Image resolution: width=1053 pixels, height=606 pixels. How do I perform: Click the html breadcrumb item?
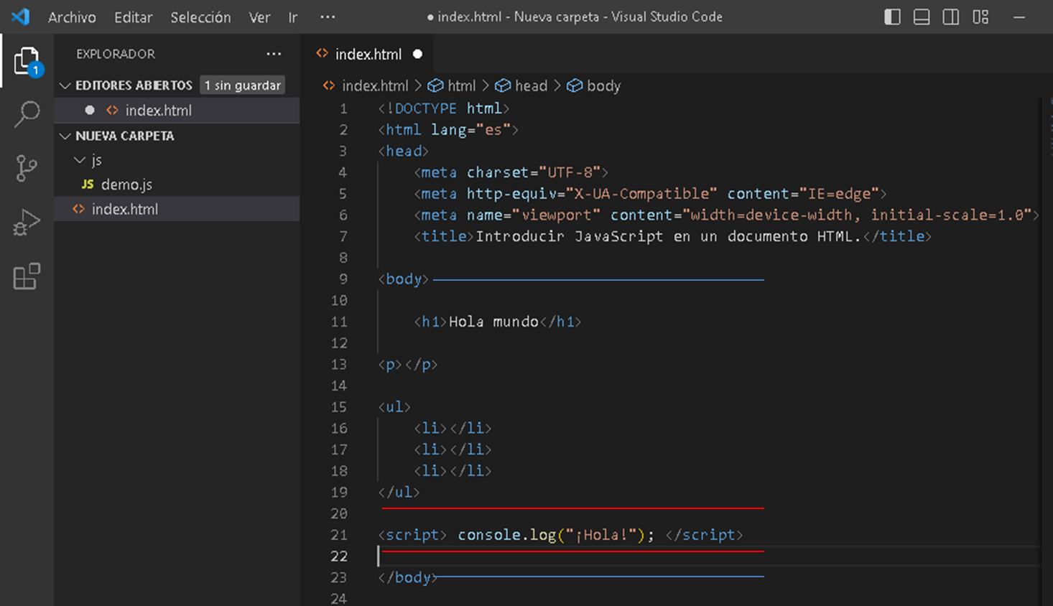(x=461, y=86)
